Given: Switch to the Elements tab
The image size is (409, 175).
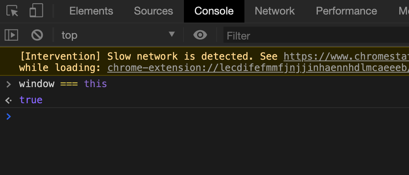Looking at the screenshot, I should [91, 11].
